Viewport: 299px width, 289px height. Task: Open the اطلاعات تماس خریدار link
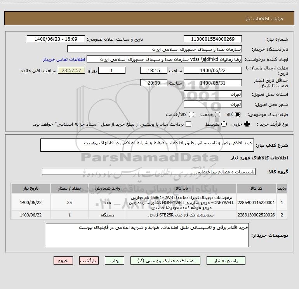64,59
